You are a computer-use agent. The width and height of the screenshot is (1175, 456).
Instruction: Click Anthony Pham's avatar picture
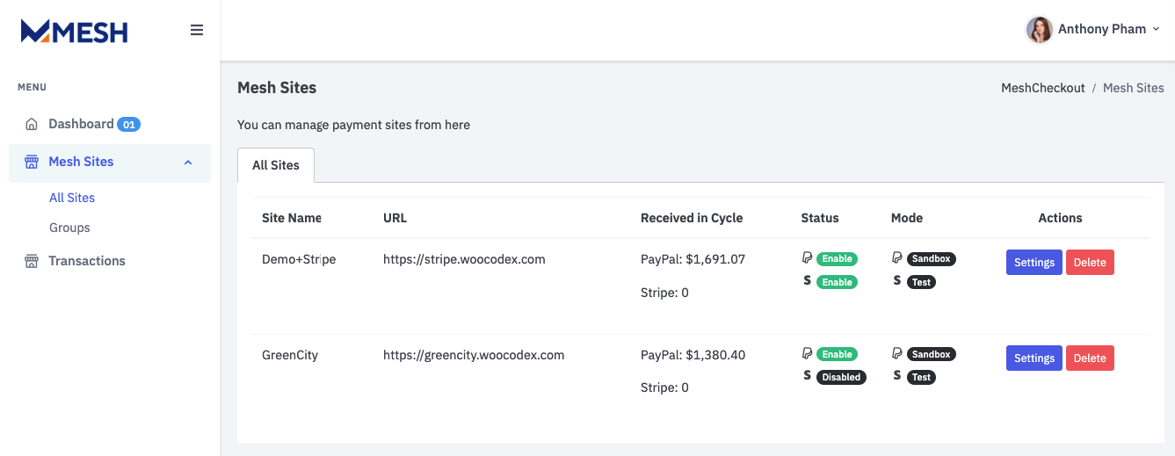tap(1040, 29)
